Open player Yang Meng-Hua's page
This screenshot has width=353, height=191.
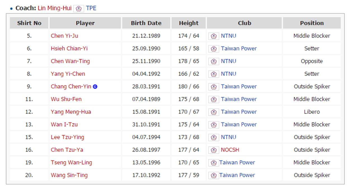click(x=71, y=112)
